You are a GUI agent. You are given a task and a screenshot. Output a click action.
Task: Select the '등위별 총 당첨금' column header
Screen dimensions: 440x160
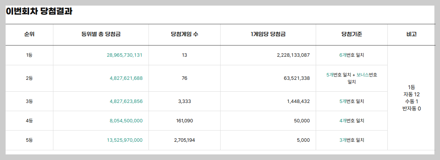click(101, 34)
